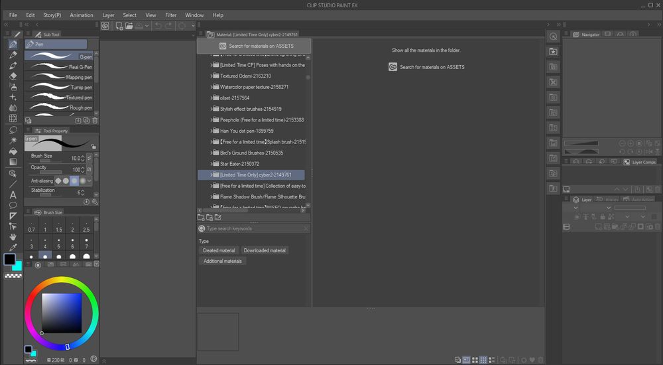Expand the Star Eater-2150372 folder
663x365 pixels.
pyautogui.click(x=211, y=164)
